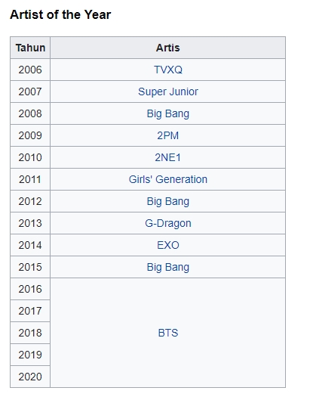This screenshot has width=310, height=397.
Task: Open the BTS artist link
Action: [x=168, y=333]
